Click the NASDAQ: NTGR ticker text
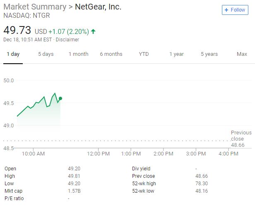The width and height of the screenshot is (255, 208). [x=26, y=16]
